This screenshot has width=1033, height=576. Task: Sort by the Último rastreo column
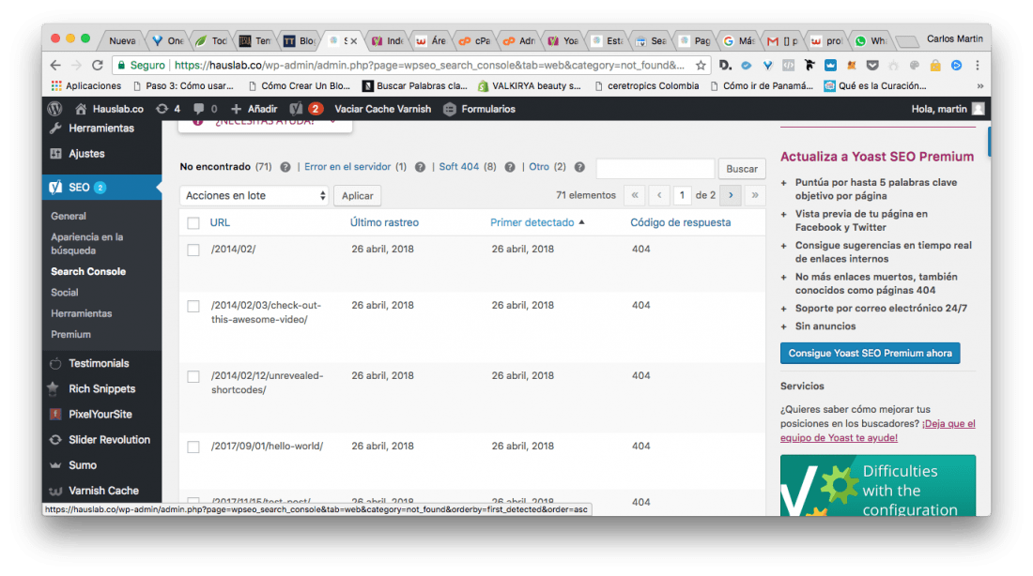(x=384, y=222)
